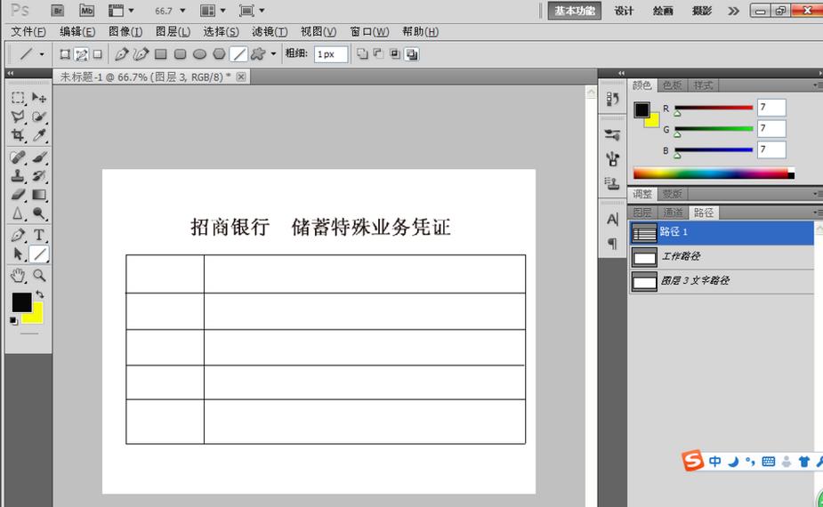This screenshot has width=823, height=507.
Task: Select the Horizontal Type tool
Action: pos(39,235)
